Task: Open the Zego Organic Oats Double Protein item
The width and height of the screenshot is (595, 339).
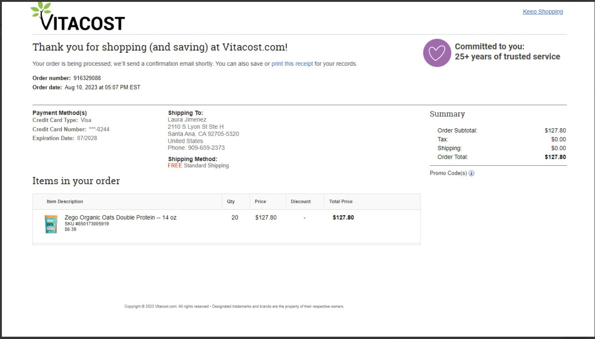Action: (120, 217)
